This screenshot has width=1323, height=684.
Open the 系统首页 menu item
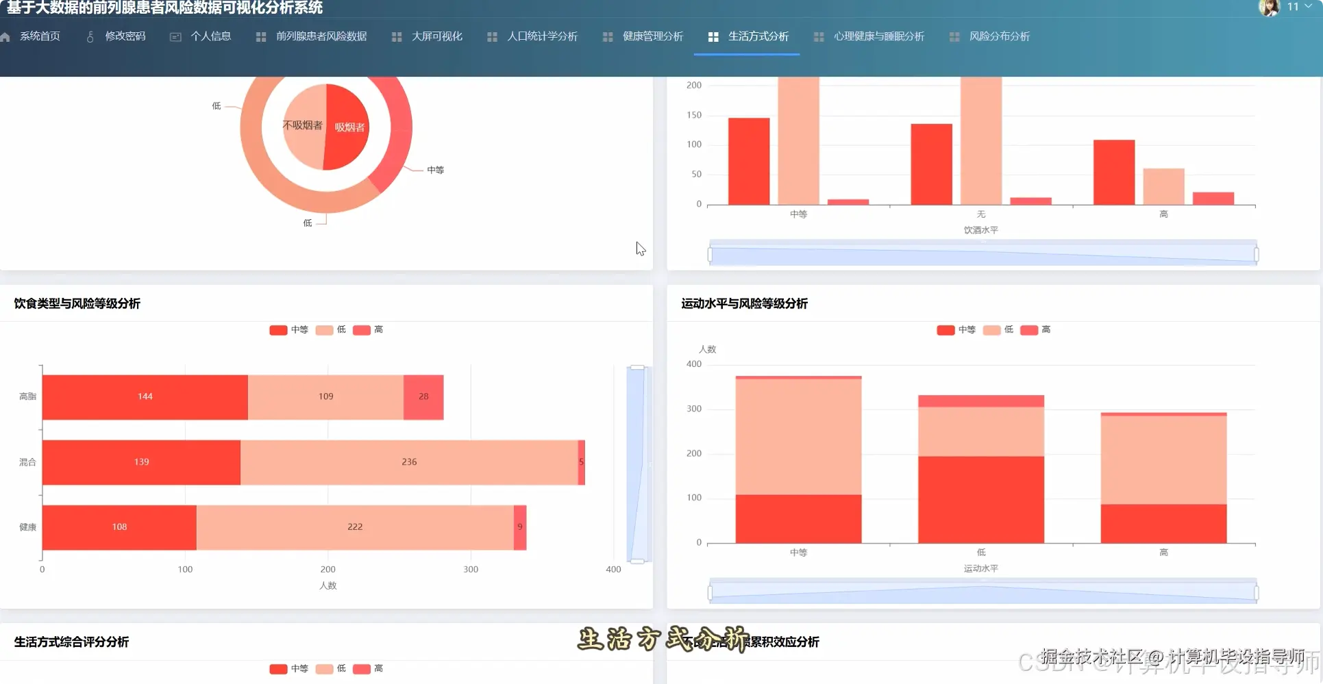click(40, 36)
